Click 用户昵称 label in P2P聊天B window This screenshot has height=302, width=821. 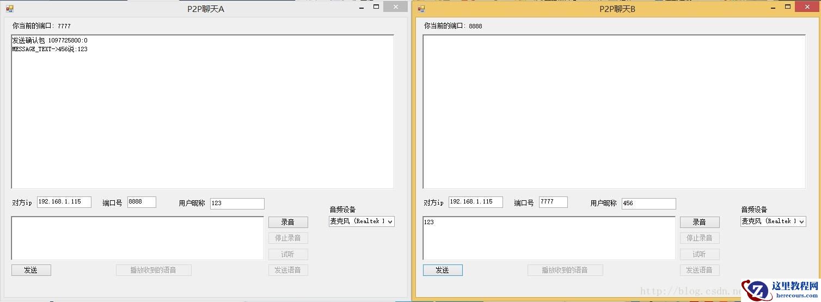click(604, 203)
